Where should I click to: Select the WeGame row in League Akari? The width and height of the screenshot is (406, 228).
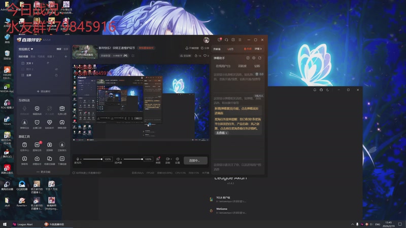pos(228,211)
